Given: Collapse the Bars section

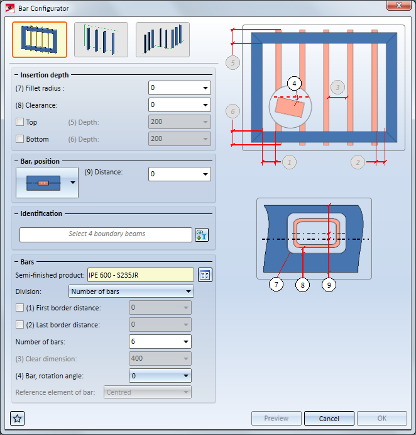Looking at the screenshot, I should (x=16, y=262).
